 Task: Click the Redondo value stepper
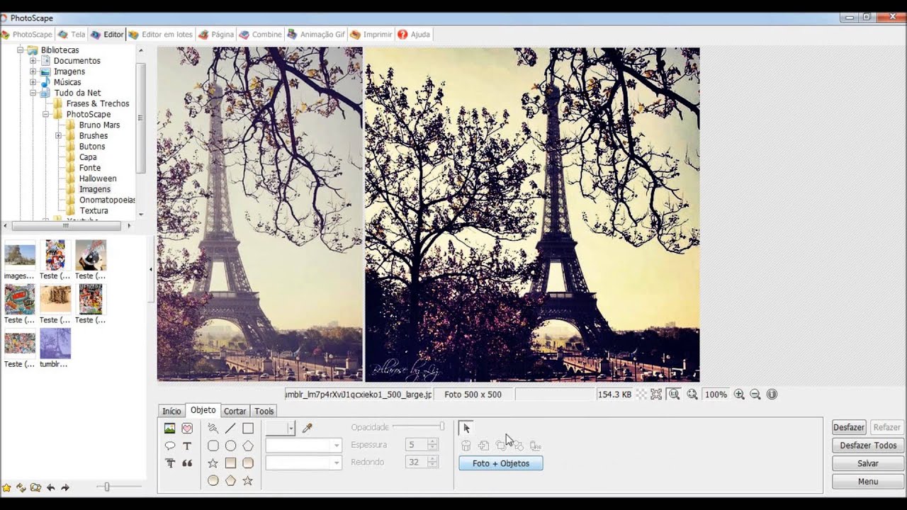(x=433, y=462)
